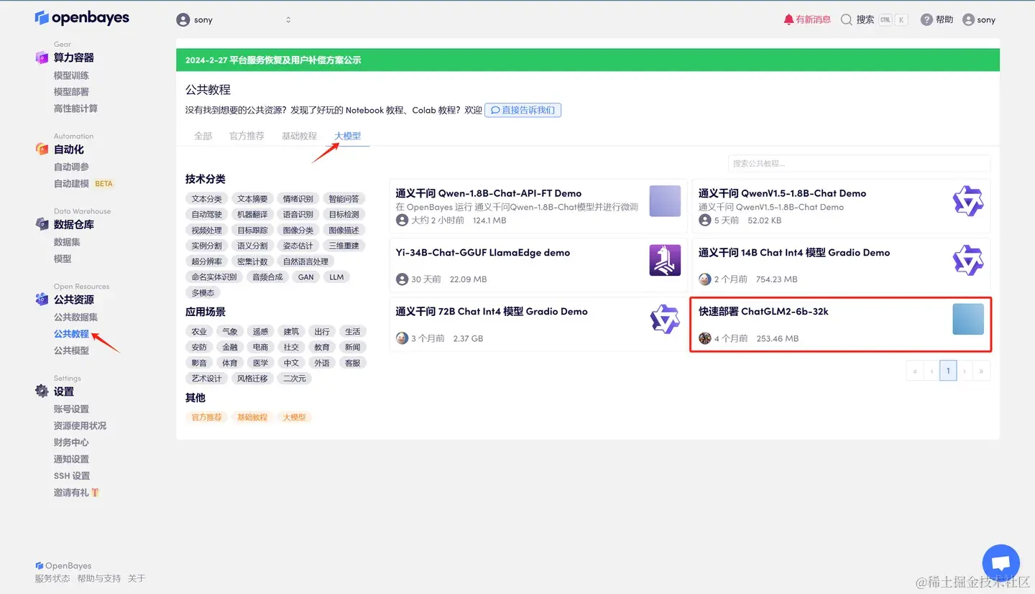Screen dimensions: 1035x594
Task: Open 模型训练 in sidebar
Action: (71, 75)
